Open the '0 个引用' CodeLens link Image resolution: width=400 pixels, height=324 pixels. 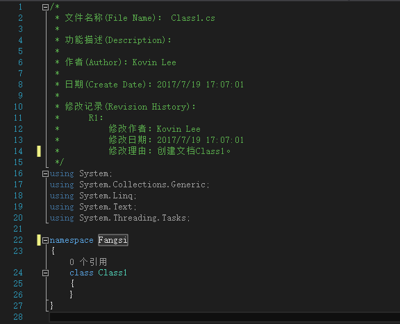[x=88, y=262]
